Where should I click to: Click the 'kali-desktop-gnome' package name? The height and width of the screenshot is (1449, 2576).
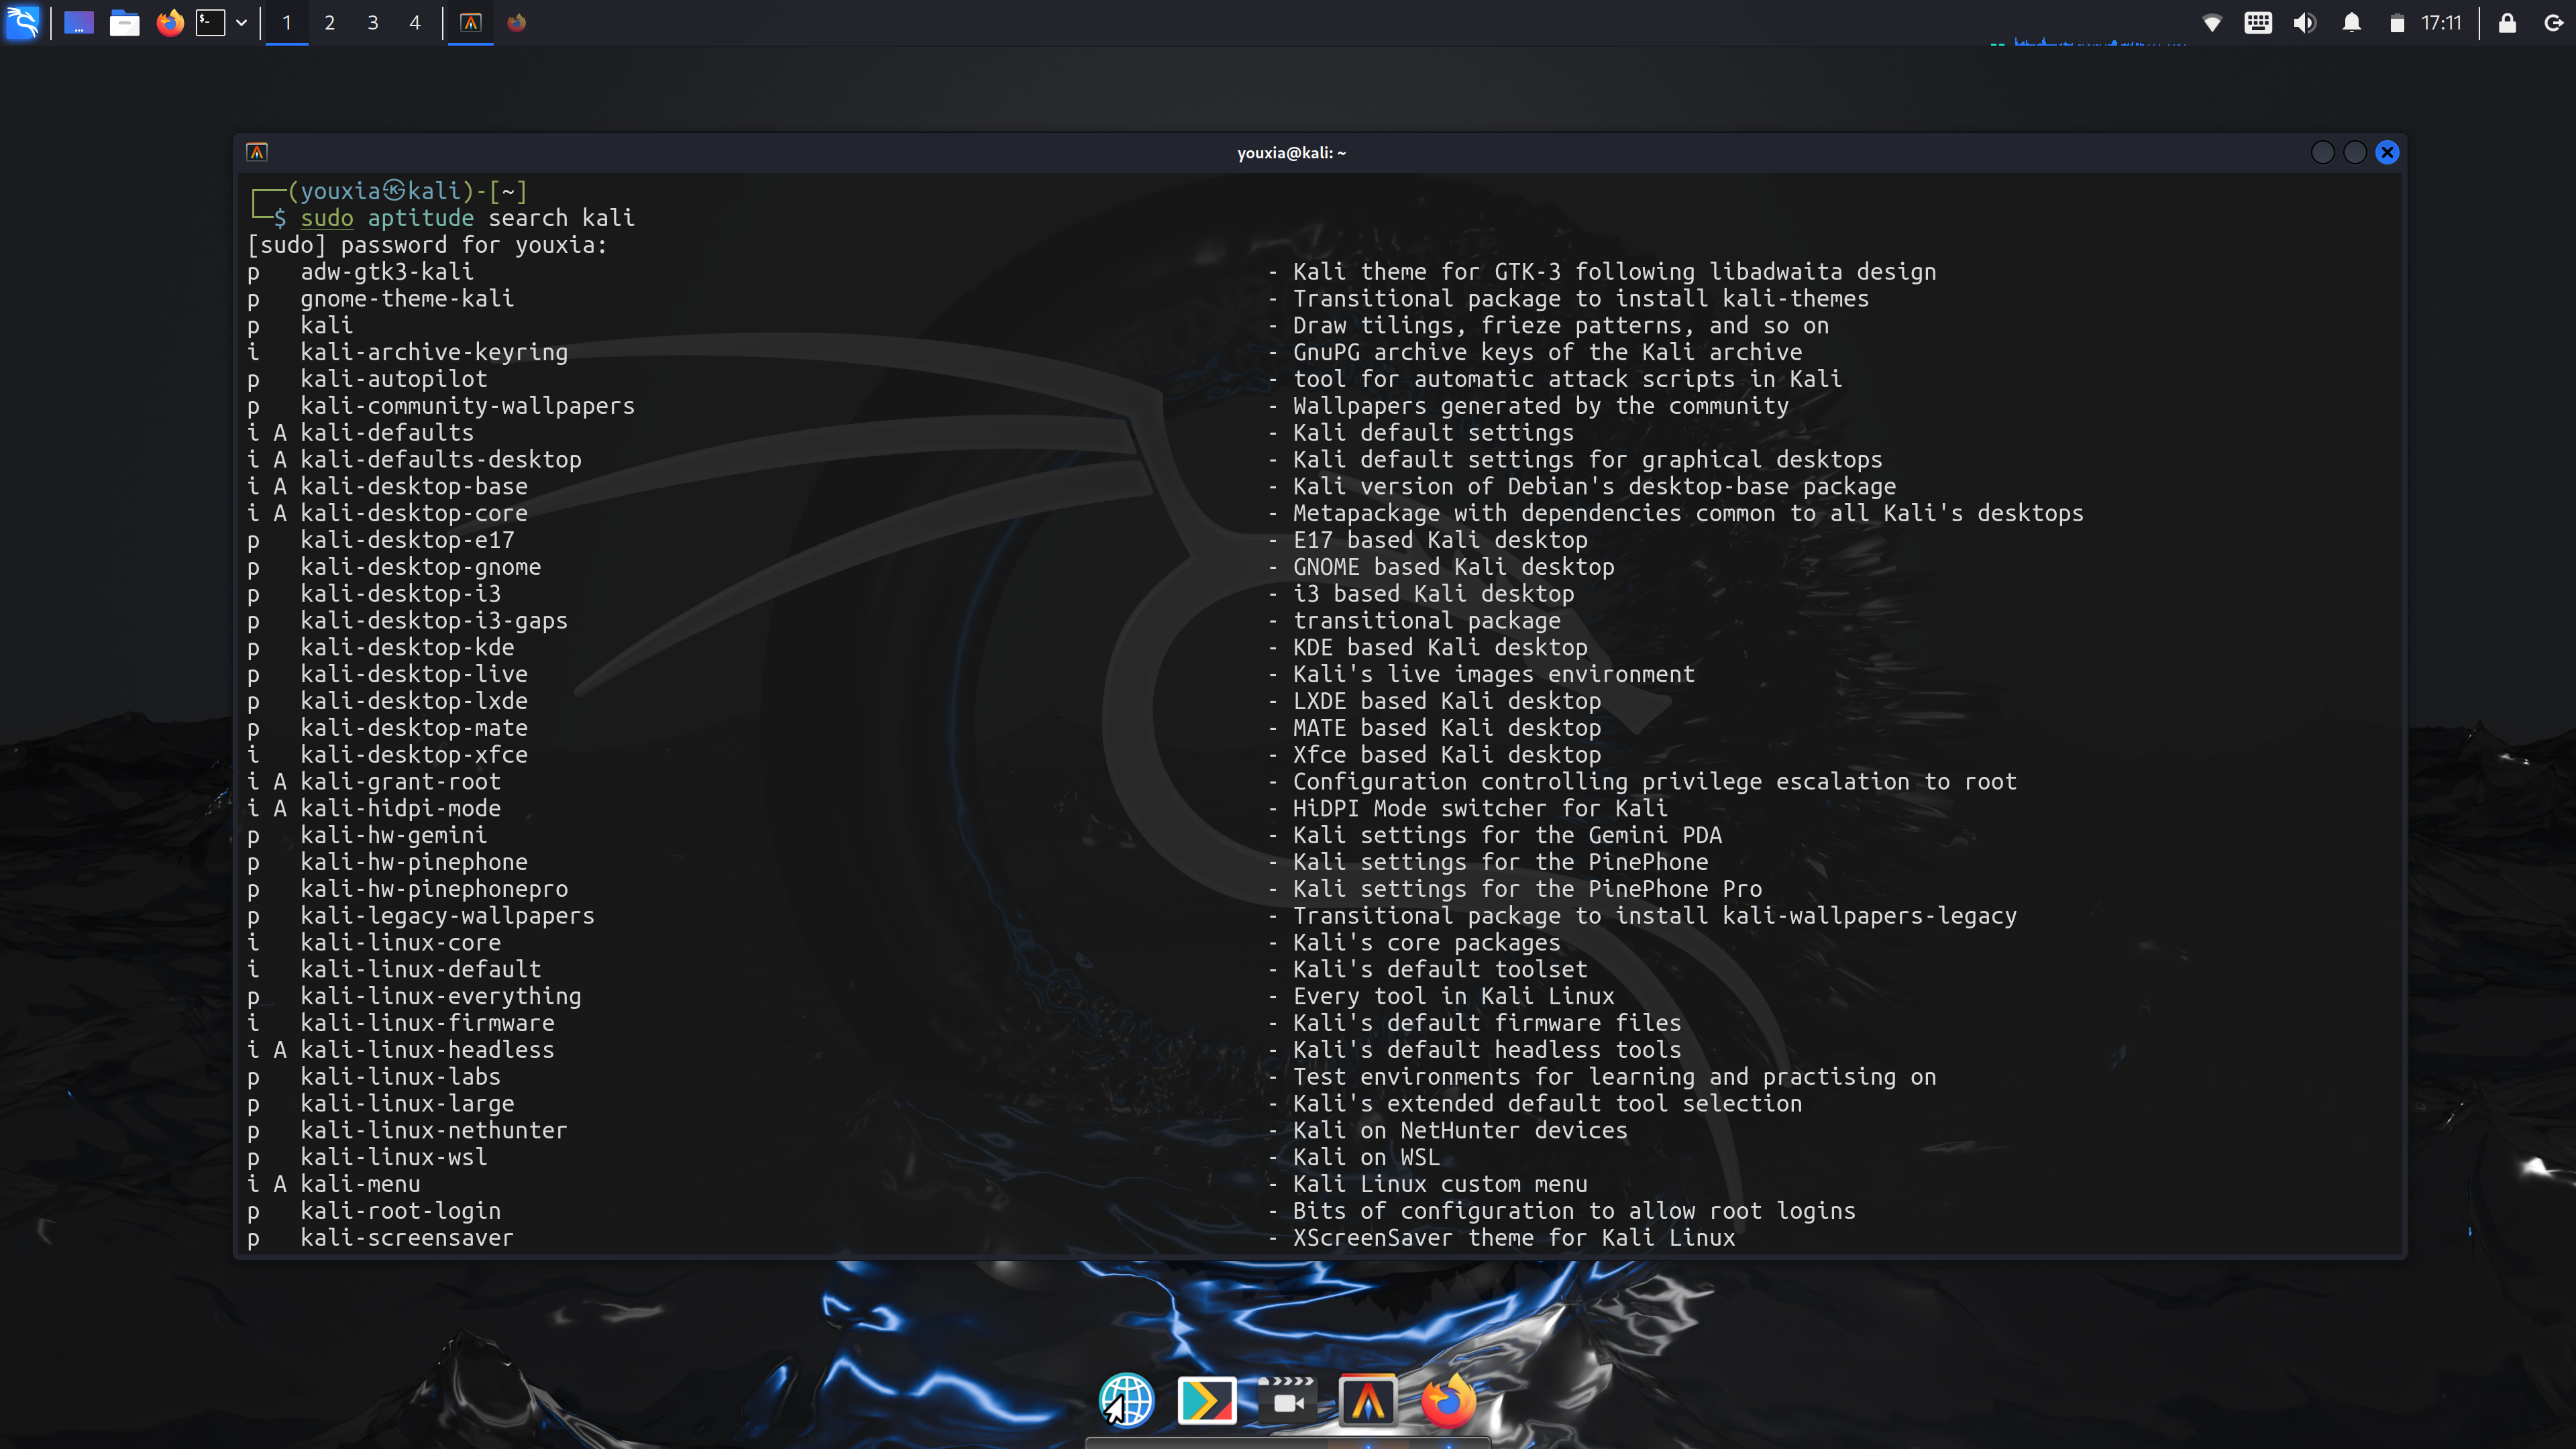point(421,567)
